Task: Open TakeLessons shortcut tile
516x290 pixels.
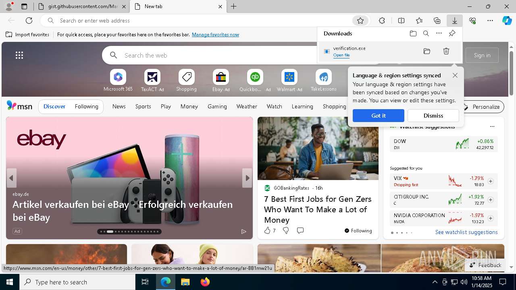Action: (x=323, y=81)
